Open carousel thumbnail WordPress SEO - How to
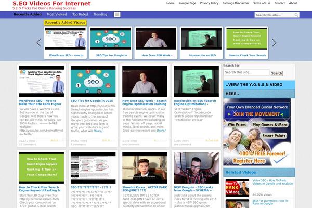This screenshot has height=208, width=312. pyautogui.click(x=66, y=38)
